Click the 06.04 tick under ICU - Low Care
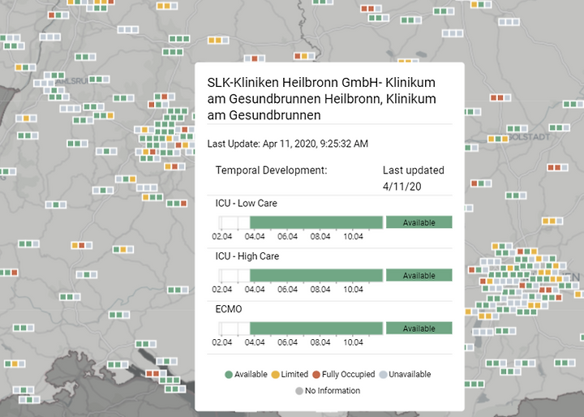This screenshot has width=584, height=417. (x=287, y=236)
